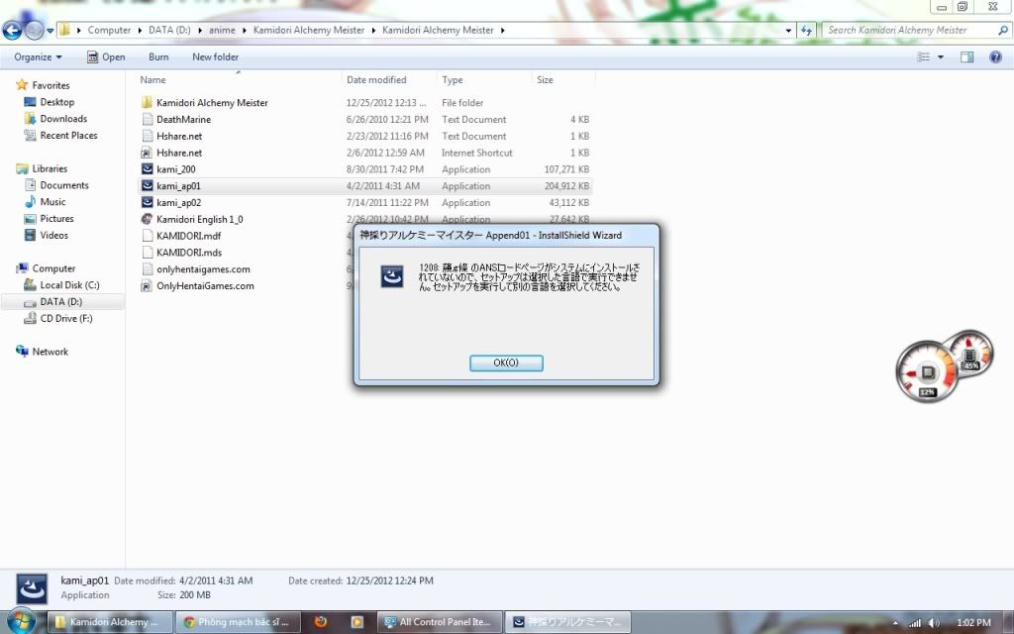Image resolution: width=1014 pixels, height=634 pixels.
Task: Select Kamidori English 1_0 application icon
Action: [147, 219]
